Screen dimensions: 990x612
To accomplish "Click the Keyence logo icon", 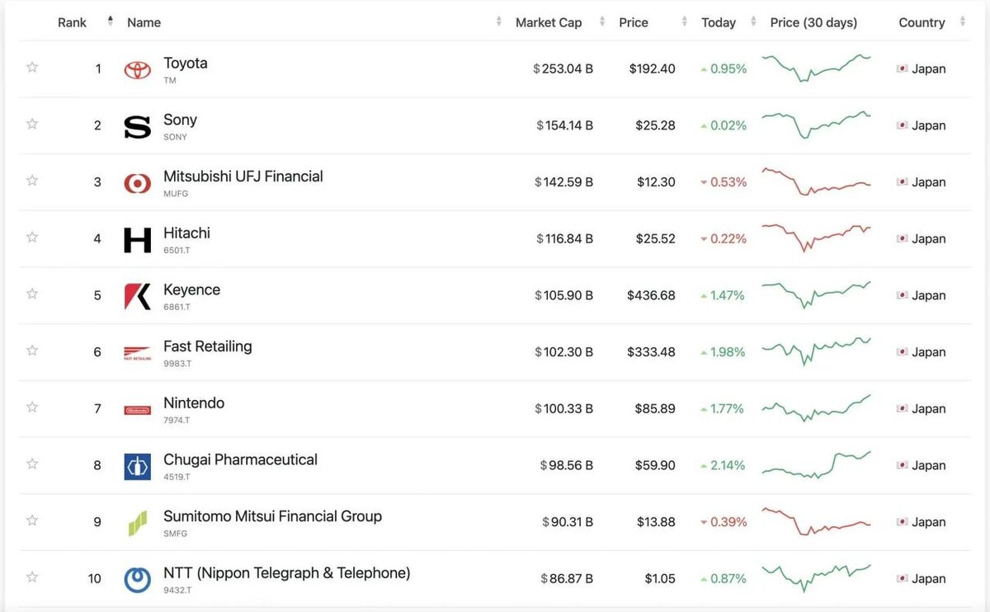I will pyautogui.click(x=137, y=296).
